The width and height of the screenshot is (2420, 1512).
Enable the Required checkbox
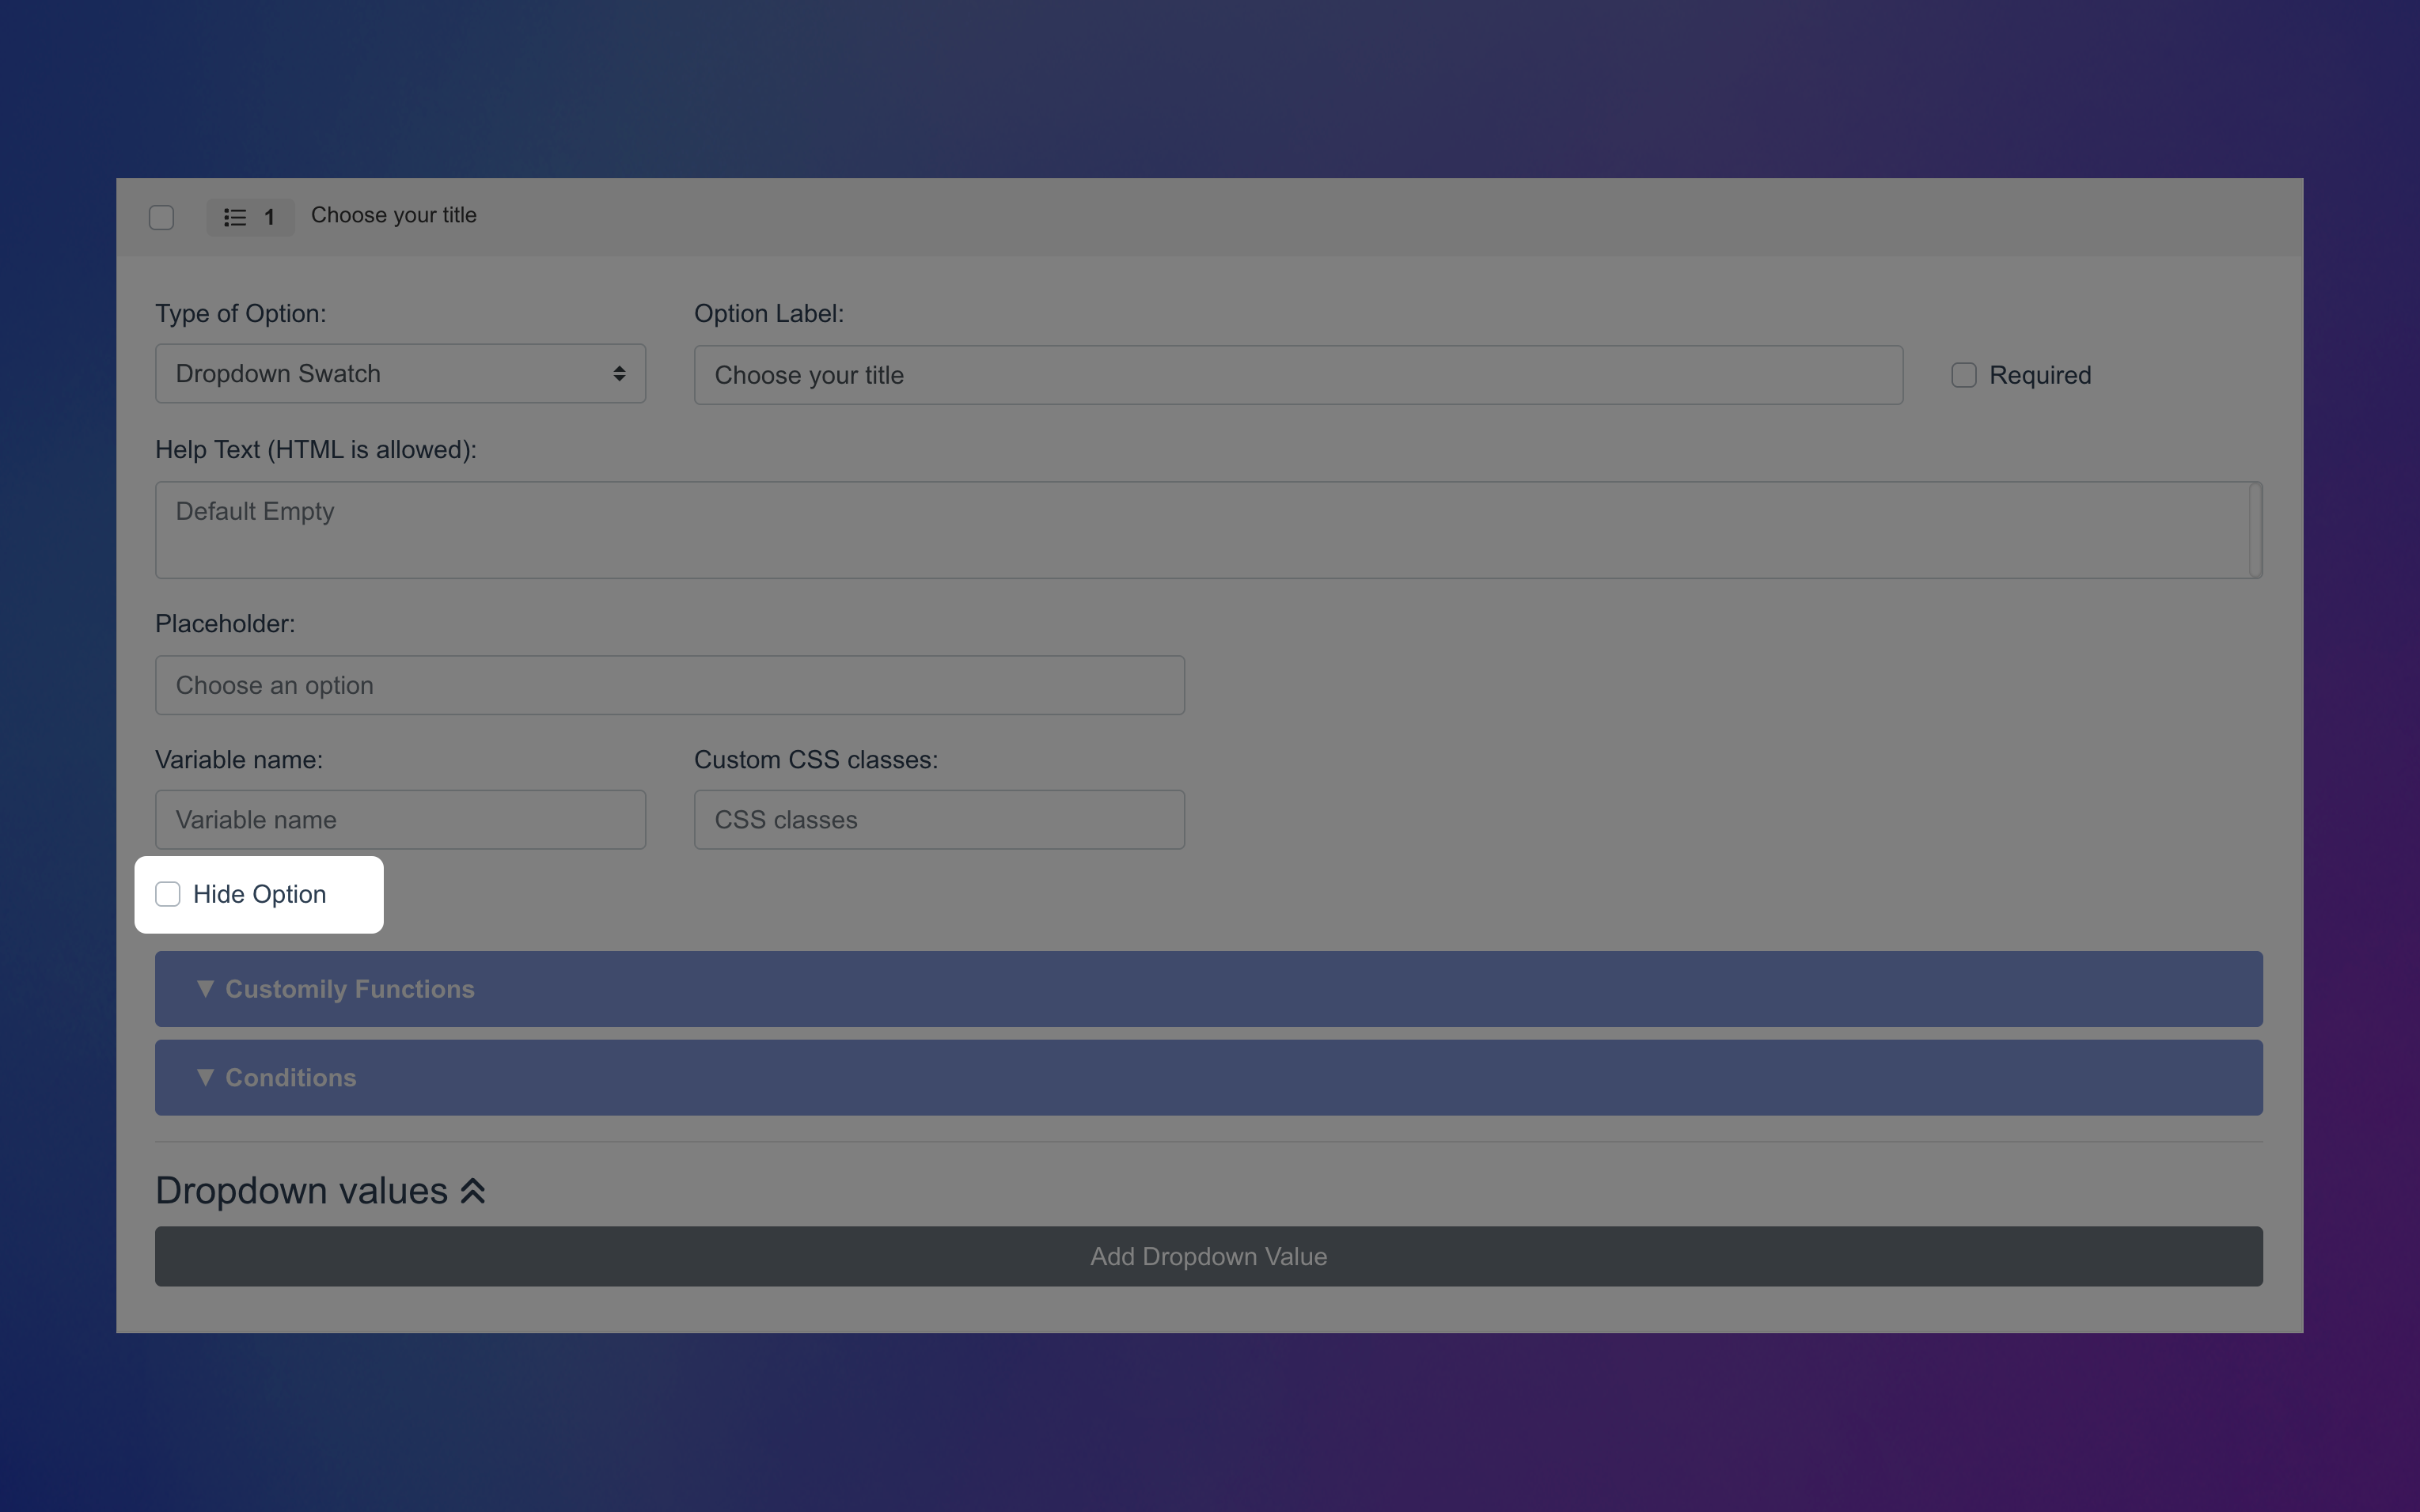1963,375
